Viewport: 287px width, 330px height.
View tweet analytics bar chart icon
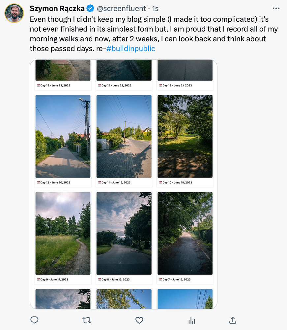coord(192,320)
